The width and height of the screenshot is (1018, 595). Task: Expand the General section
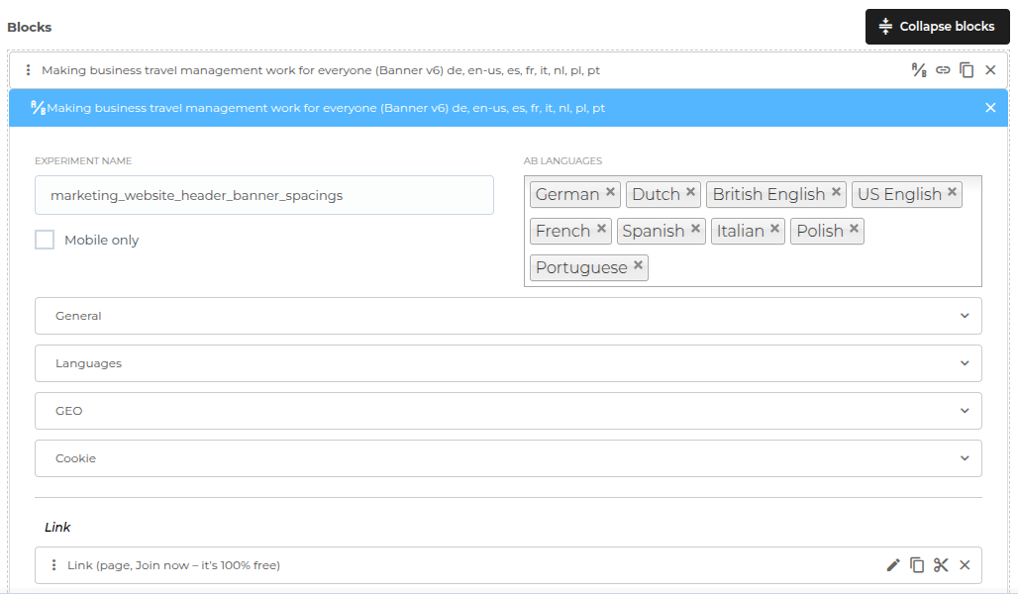pos(508,316)
